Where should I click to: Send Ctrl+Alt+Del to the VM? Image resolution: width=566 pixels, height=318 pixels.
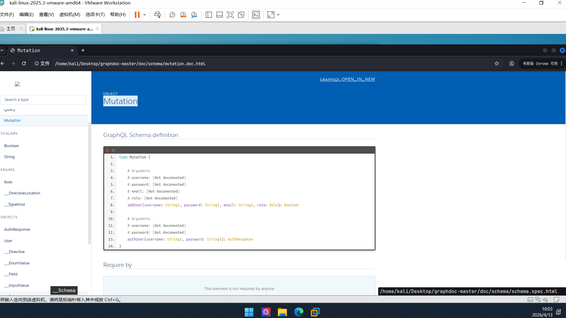point(157,15)
